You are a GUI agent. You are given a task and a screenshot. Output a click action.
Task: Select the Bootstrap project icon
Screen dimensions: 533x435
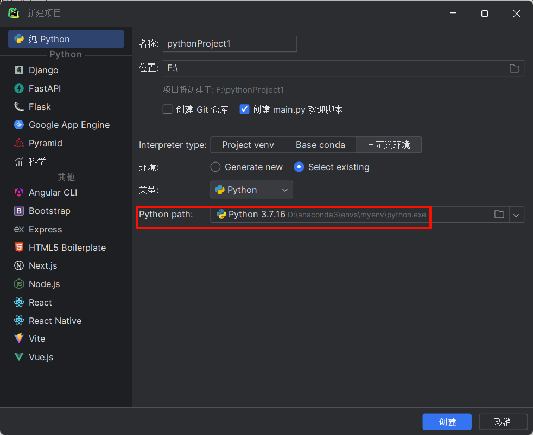click(19, 211)
